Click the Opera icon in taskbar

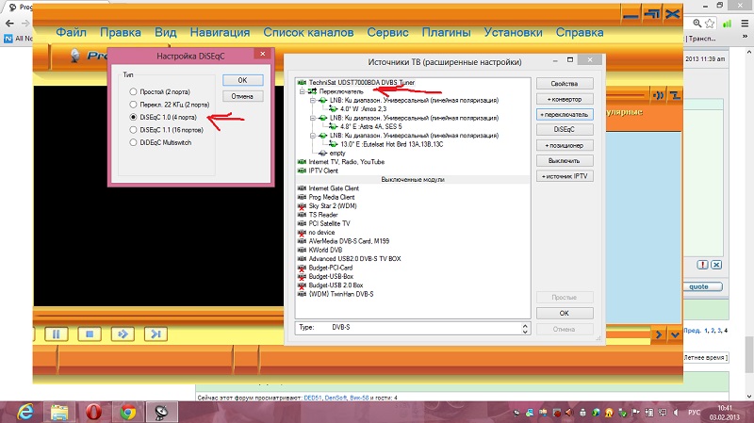pos(93,410)
